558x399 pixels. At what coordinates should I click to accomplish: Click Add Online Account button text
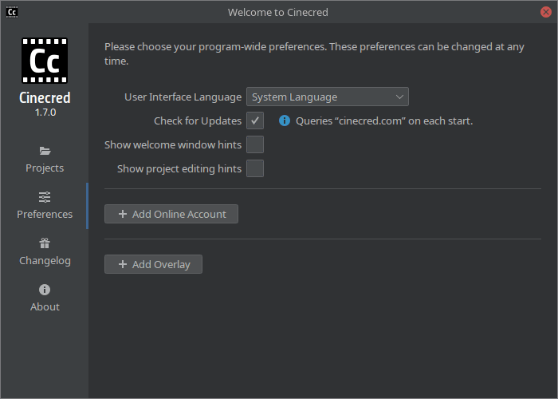179,214
